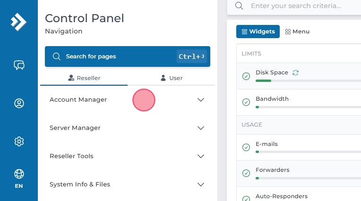Switch to the Reseller tab
The width and height of the screenshot is (361, 201).
[84, 78]
